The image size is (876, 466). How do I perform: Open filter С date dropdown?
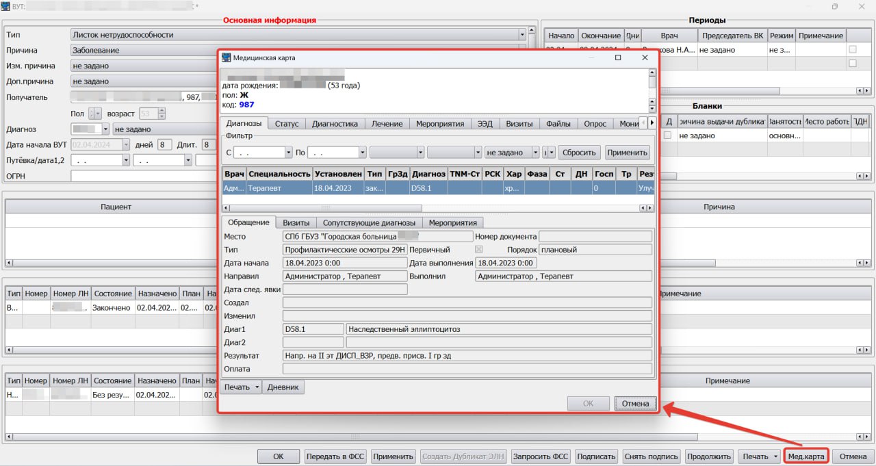click(x=288, y=153)
